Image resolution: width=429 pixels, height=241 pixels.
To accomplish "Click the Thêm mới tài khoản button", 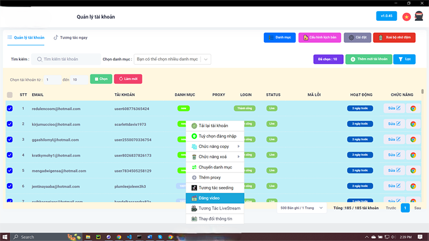I will point(368,59).
